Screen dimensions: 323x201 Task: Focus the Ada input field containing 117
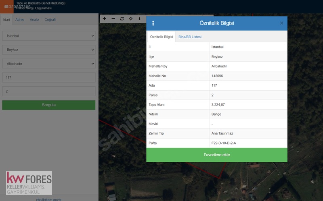pyautogui.click(x=49, y=77)
